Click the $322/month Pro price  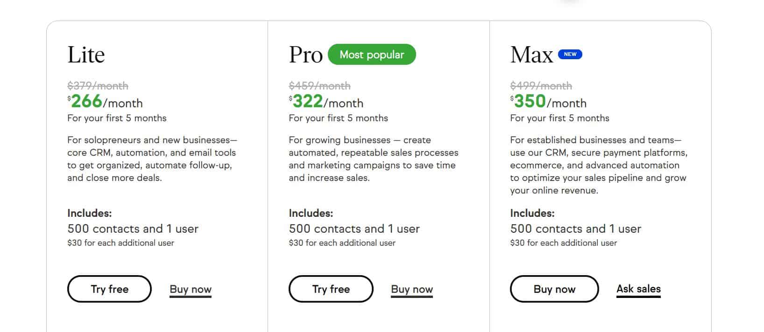coord(326,101)
